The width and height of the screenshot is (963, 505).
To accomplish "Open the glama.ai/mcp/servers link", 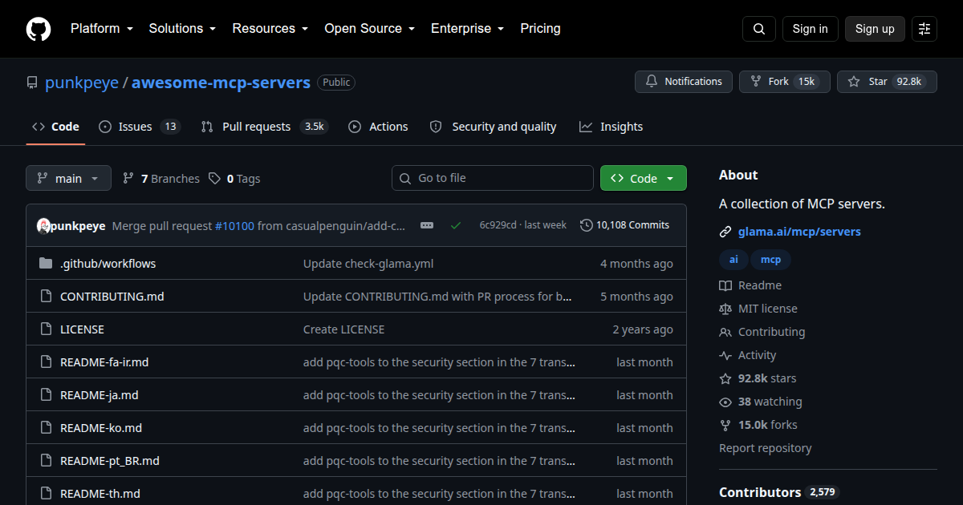I will point(799,232).
